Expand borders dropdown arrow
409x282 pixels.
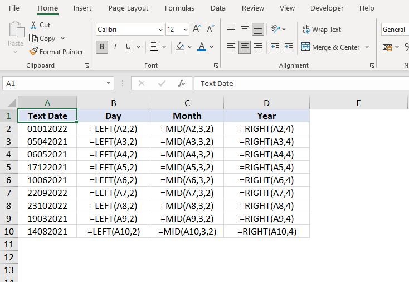click(x=164, y=47)
